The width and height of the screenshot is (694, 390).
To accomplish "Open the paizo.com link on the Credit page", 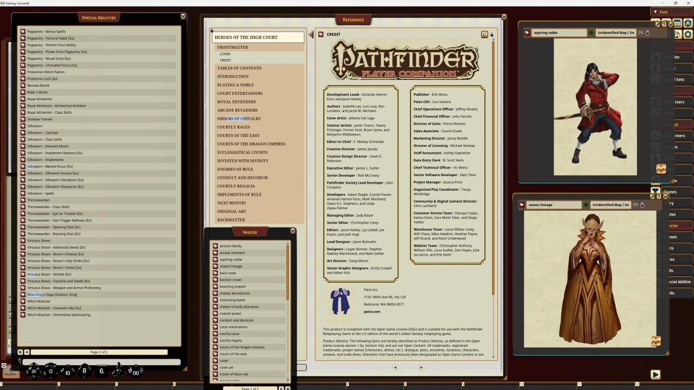I will 372,311.
